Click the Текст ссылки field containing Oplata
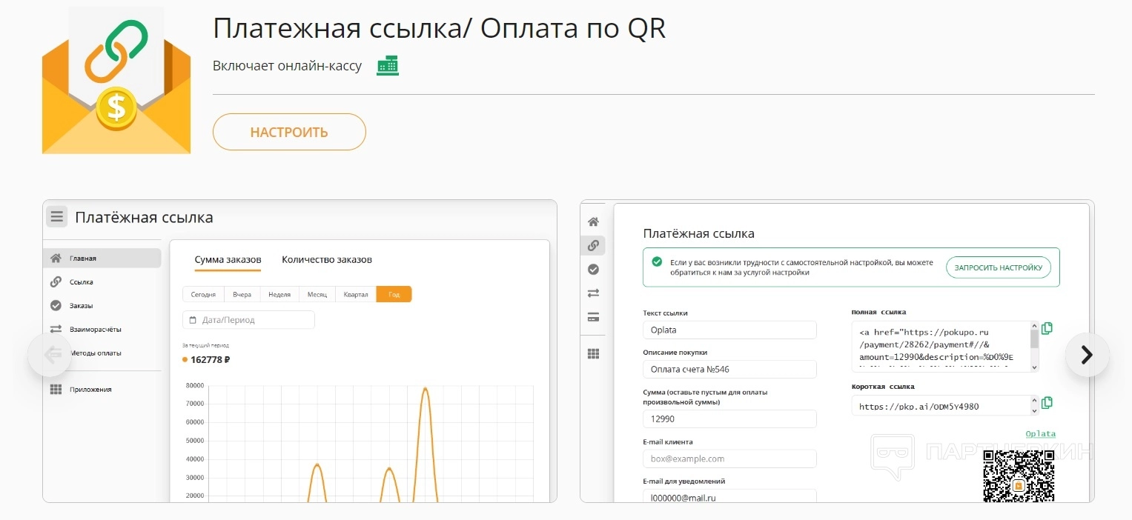1132x520 pixels. point(729,330)
